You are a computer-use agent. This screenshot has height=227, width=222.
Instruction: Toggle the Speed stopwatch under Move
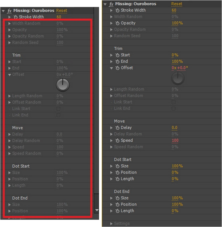(x=117, y=140)
